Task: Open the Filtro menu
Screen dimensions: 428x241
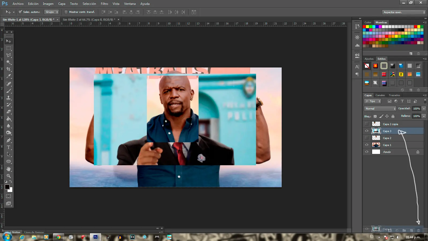Action: pyautogui.click(x=104, y=4)
